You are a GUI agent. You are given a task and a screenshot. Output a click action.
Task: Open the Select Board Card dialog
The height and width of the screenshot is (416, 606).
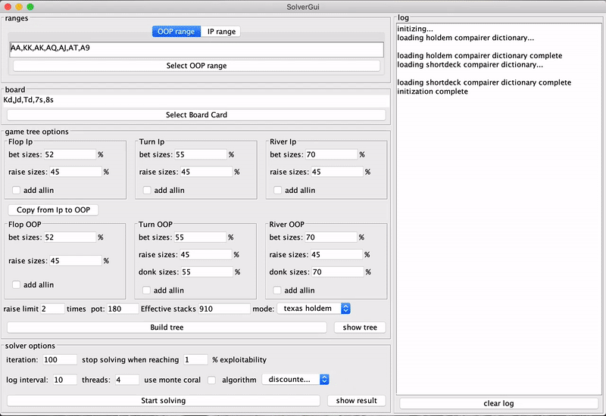[196, 115]
